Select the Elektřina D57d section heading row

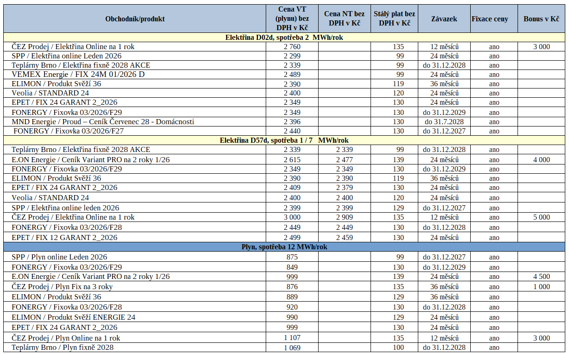click(284, 140)
